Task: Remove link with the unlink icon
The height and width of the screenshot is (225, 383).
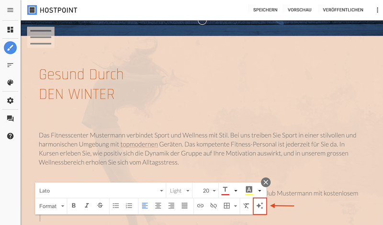Action: click(x=214, y=206)
